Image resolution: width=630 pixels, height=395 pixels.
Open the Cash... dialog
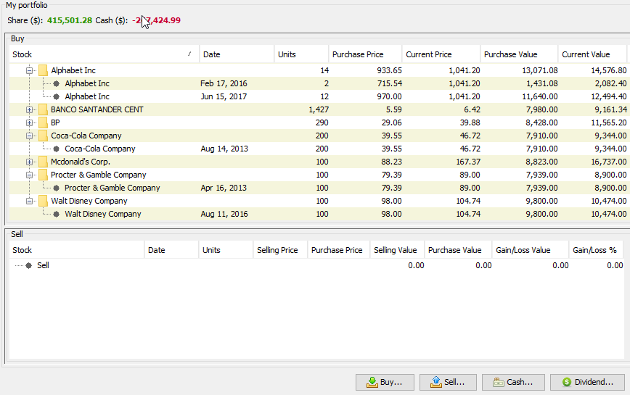click(x=513, y=382)
